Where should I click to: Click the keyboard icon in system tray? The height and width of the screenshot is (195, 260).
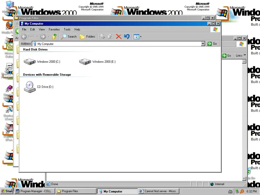point(230,191)
